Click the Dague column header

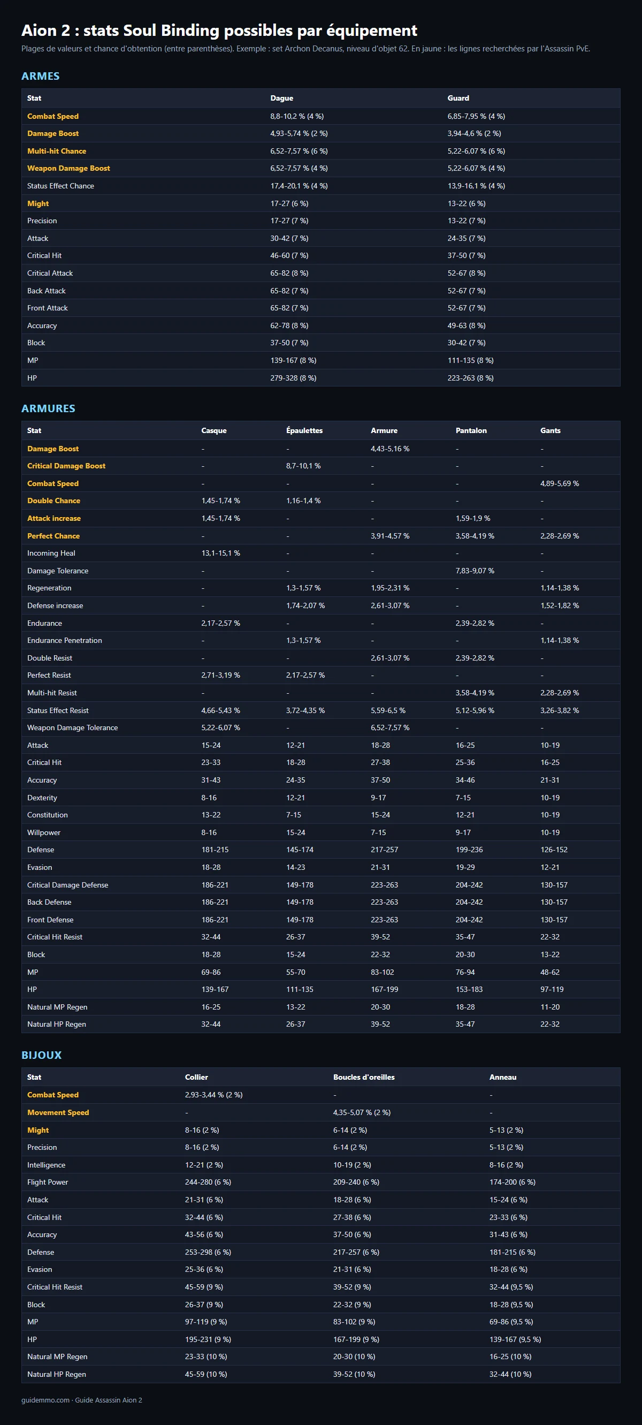[281, 98]
